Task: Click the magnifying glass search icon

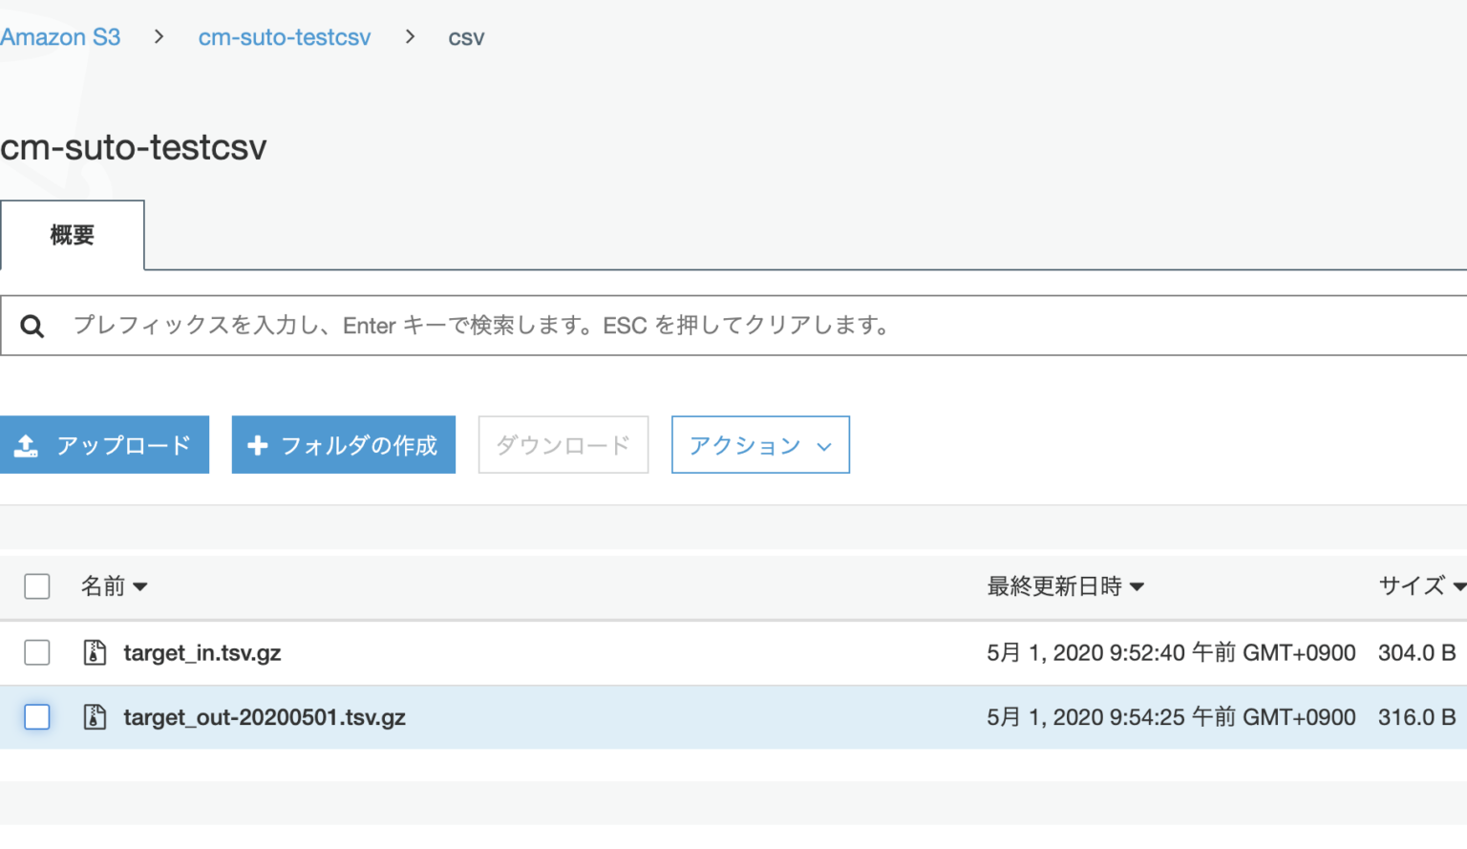Action: click(32, 325)
